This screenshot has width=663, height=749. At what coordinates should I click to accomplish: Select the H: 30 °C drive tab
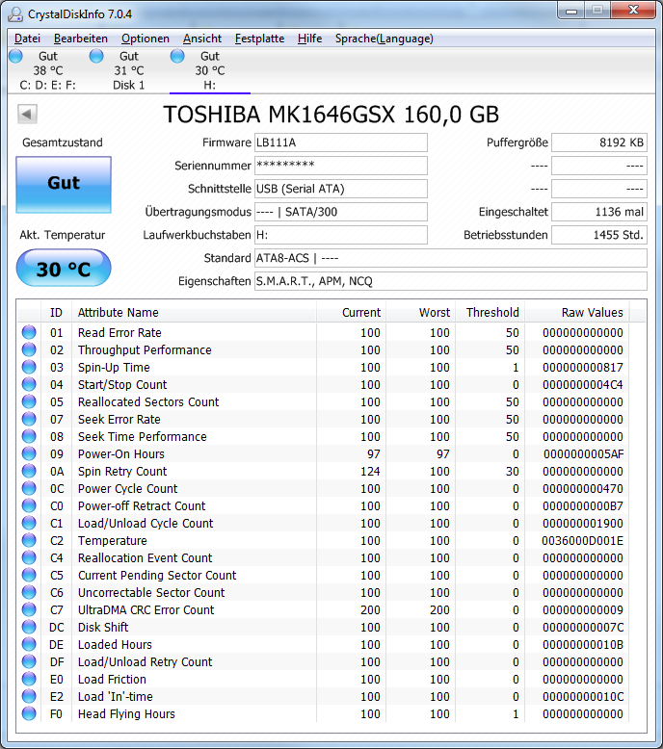click(x=210, y=70)
